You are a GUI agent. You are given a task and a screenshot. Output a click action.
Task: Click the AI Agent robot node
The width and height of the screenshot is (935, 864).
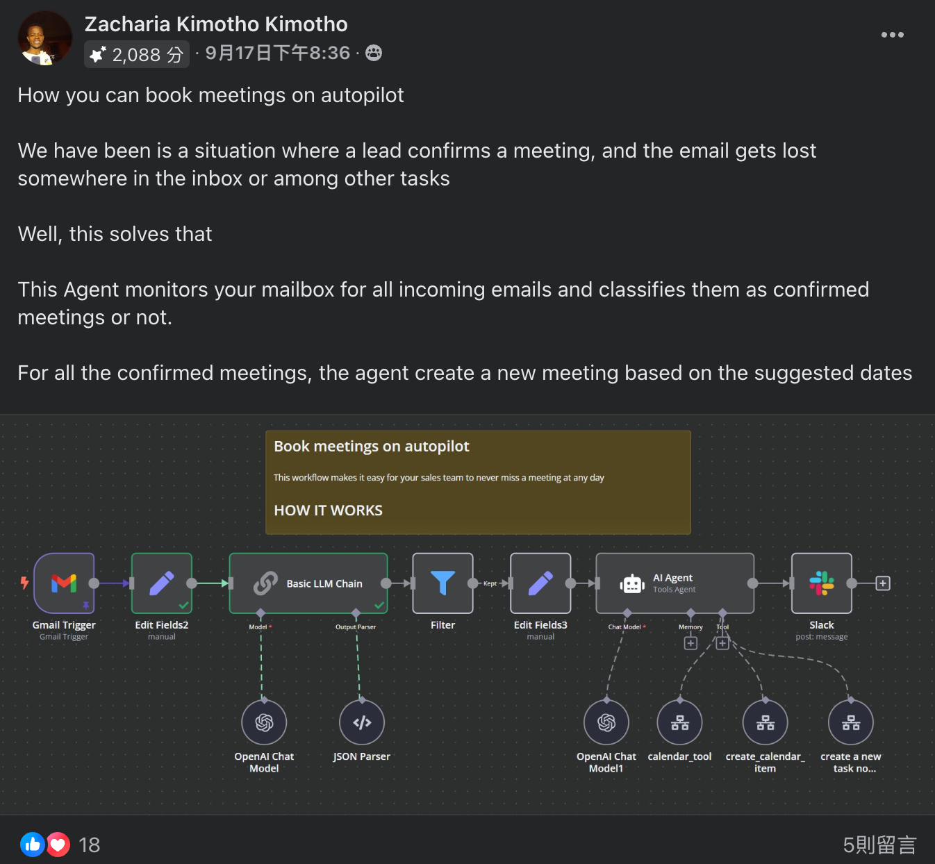(x=675, y=583)
